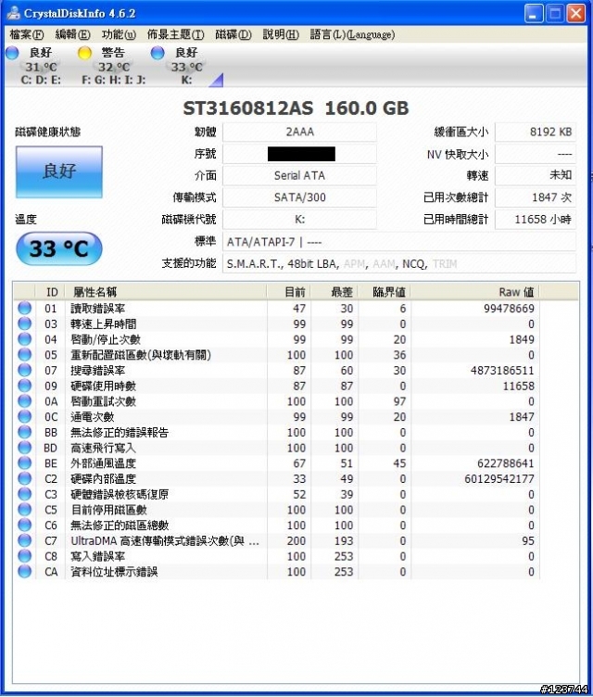Open the 佈景主題(T) menu
This screenshot has height=697, width=593.
pyautogui.click(x=176, y=34)
